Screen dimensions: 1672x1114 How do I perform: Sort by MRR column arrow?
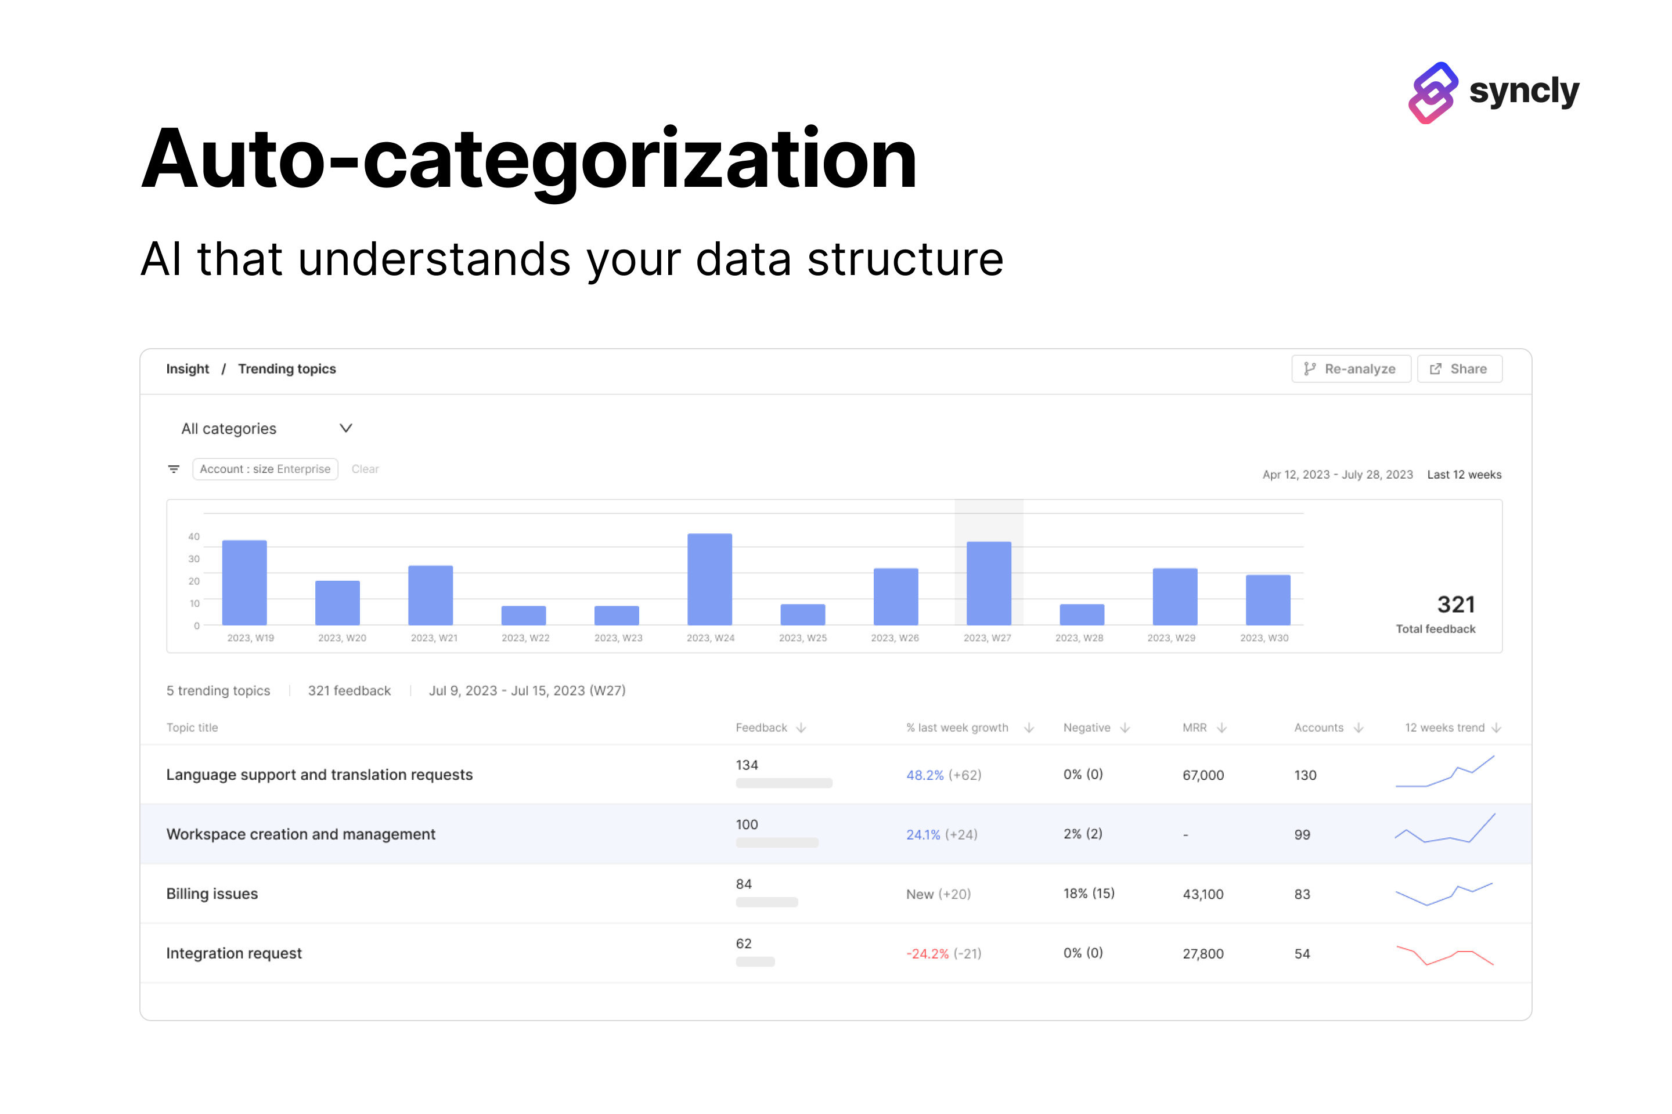tap(1222, 728)
